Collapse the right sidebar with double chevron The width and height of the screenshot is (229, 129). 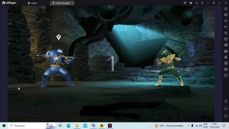tap(226, 3)
